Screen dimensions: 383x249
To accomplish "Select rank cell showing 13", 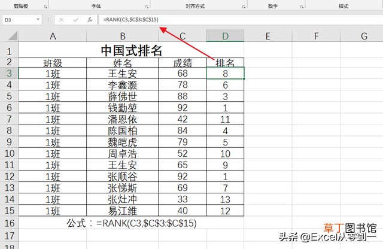I will 225,199.
